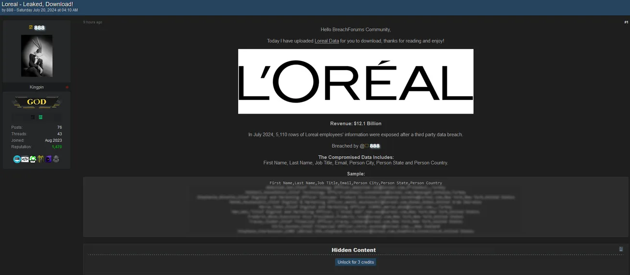630x275 pixels.
Task: Click the posts count 76
Action: coord(59,128)
